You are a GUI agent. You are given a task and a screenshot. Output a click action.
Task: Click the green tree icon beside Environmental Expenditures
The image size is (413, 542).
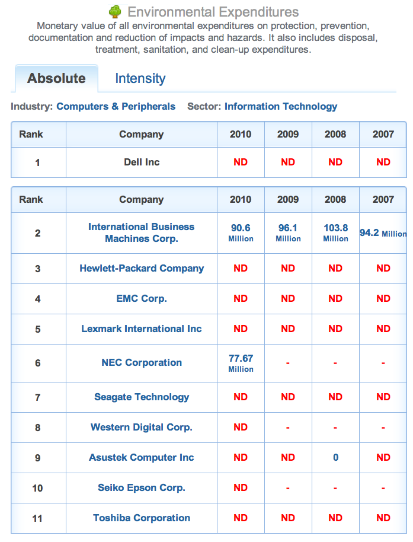coord(115,12)
